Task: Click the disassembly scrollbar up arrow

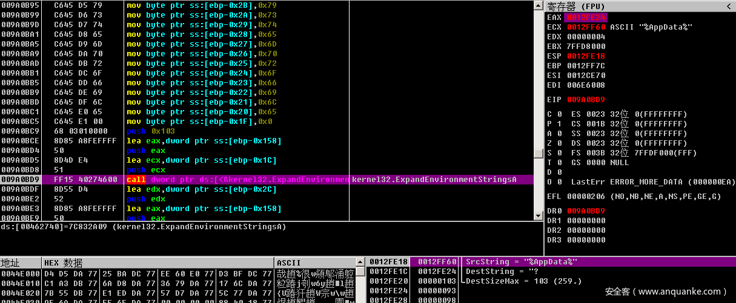Action: (538, 5)
